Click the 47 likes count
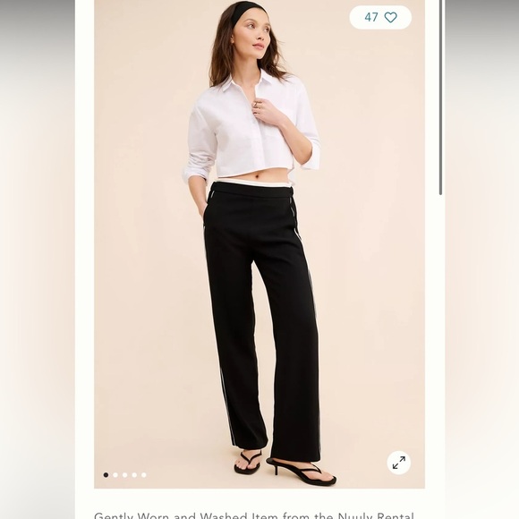The width and height of the screenshot is (519, 519). [x=371, y=17]
